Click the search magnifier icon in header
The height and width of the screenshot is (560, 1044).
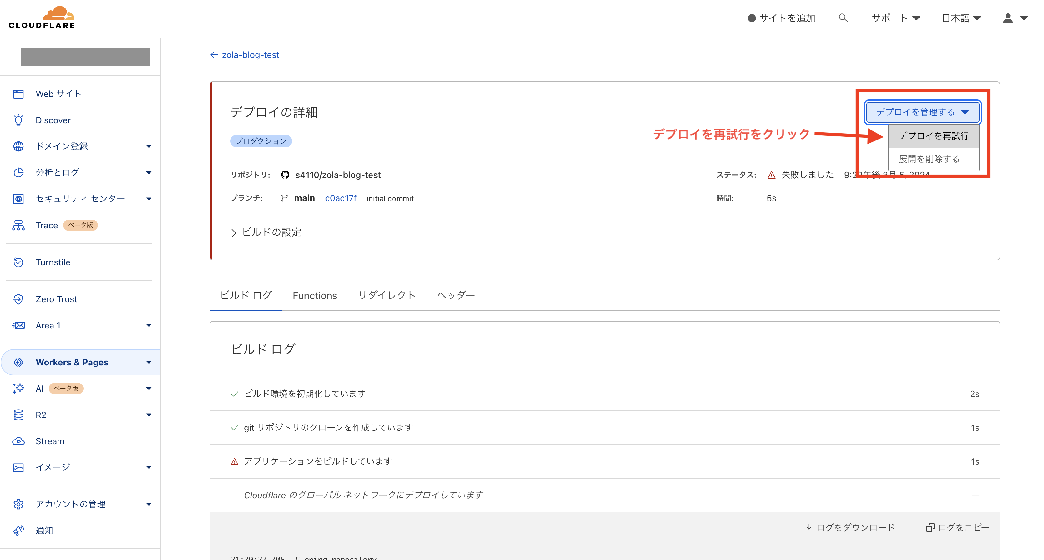(x=843, y=18)
